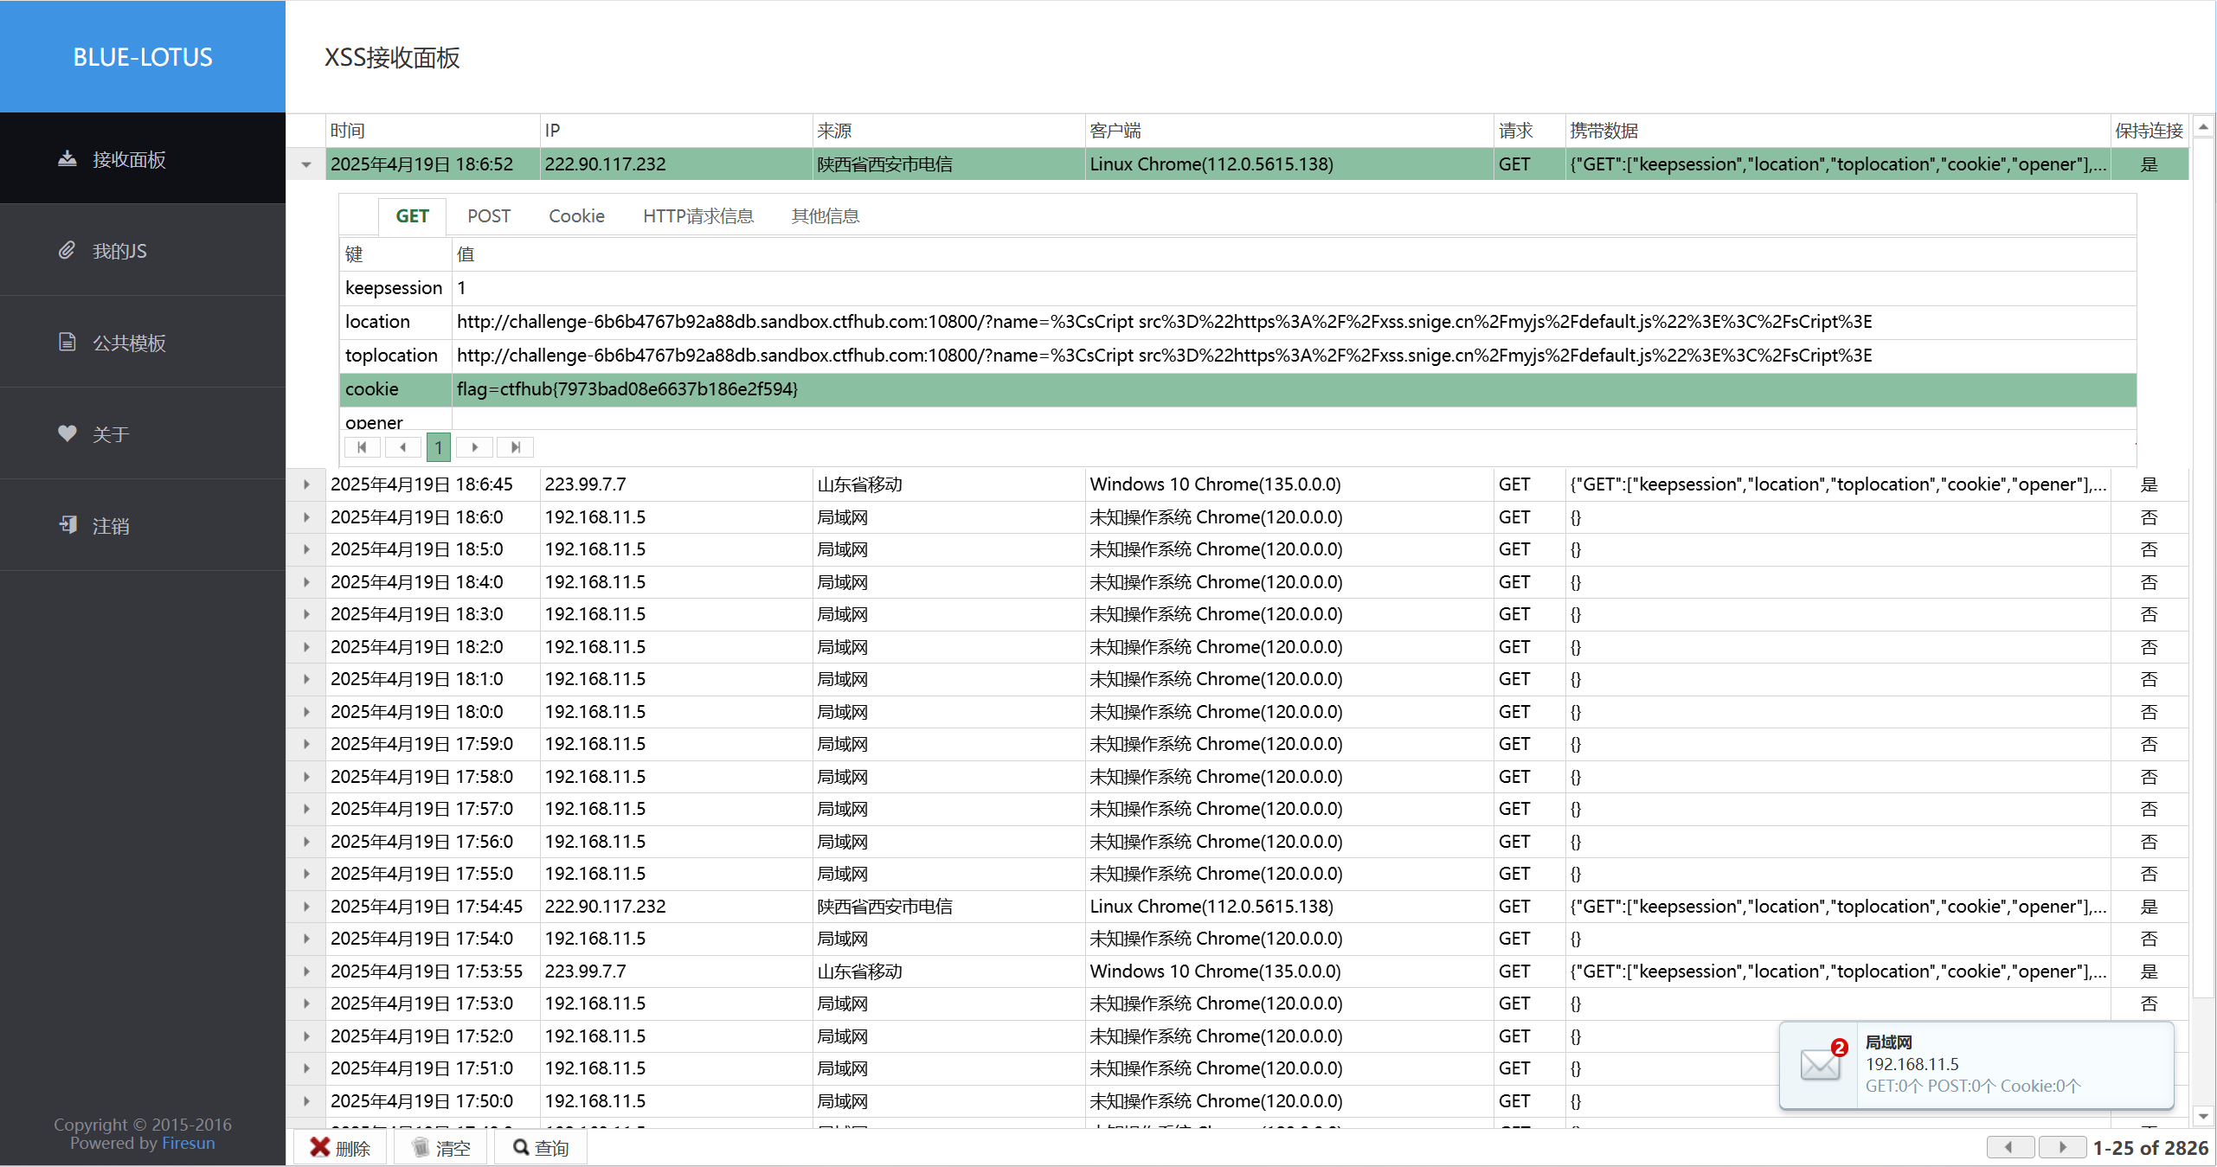Click the trash can 清空 button

[441, 1147]
